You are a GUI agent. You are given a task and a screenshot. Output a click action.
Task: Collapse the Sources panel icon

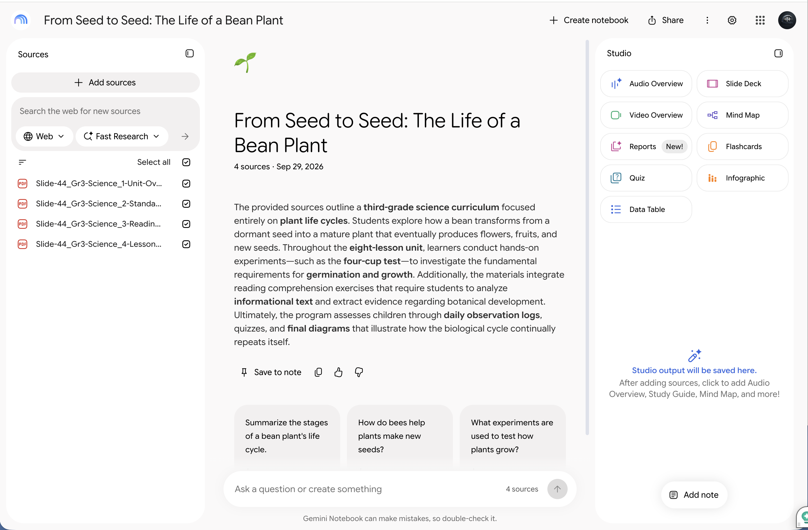(x=189, y=54)
